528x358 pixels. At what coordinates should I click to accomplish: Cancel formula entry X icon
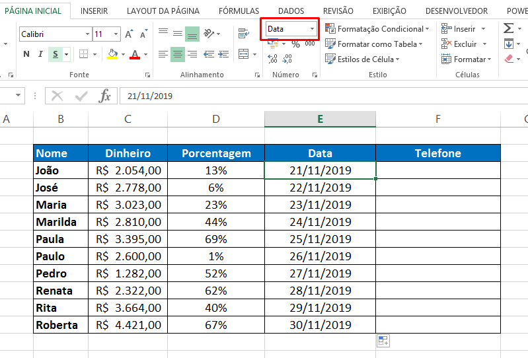click(57, 96)
